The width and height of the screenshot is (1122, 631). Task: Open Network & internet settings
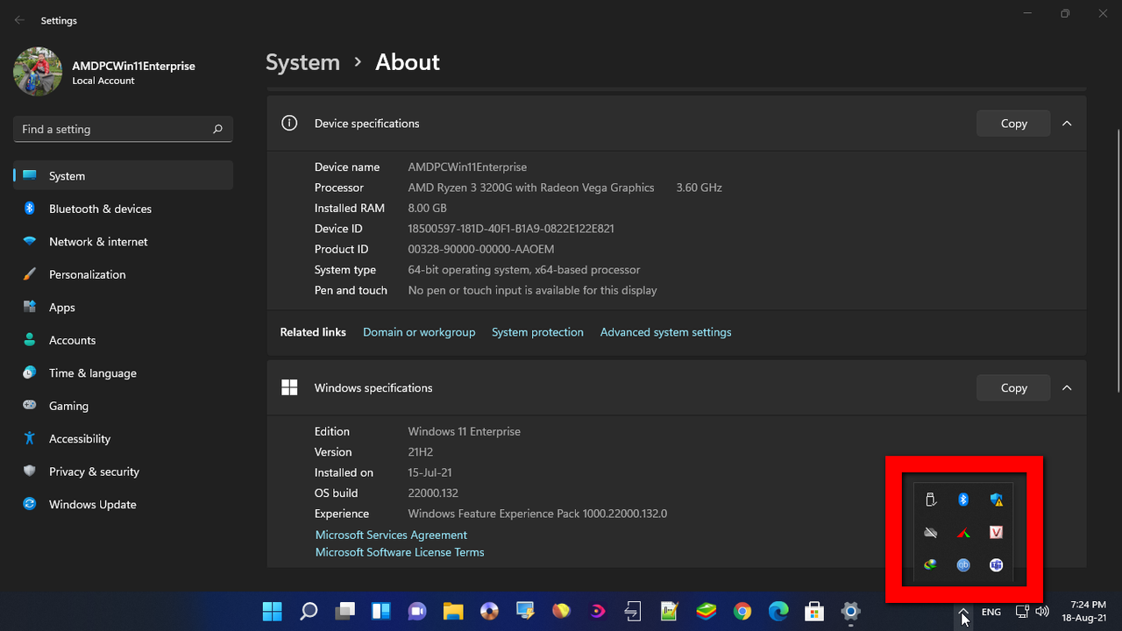coord(124,241)
